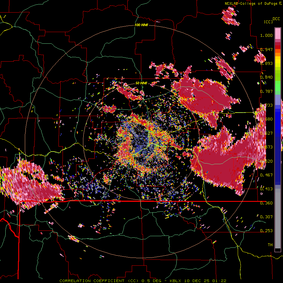This screenshot has width=283, height=283.
Task: Select the 0.893 legend value
Action: pyautogui.click(x=266, y=63)
